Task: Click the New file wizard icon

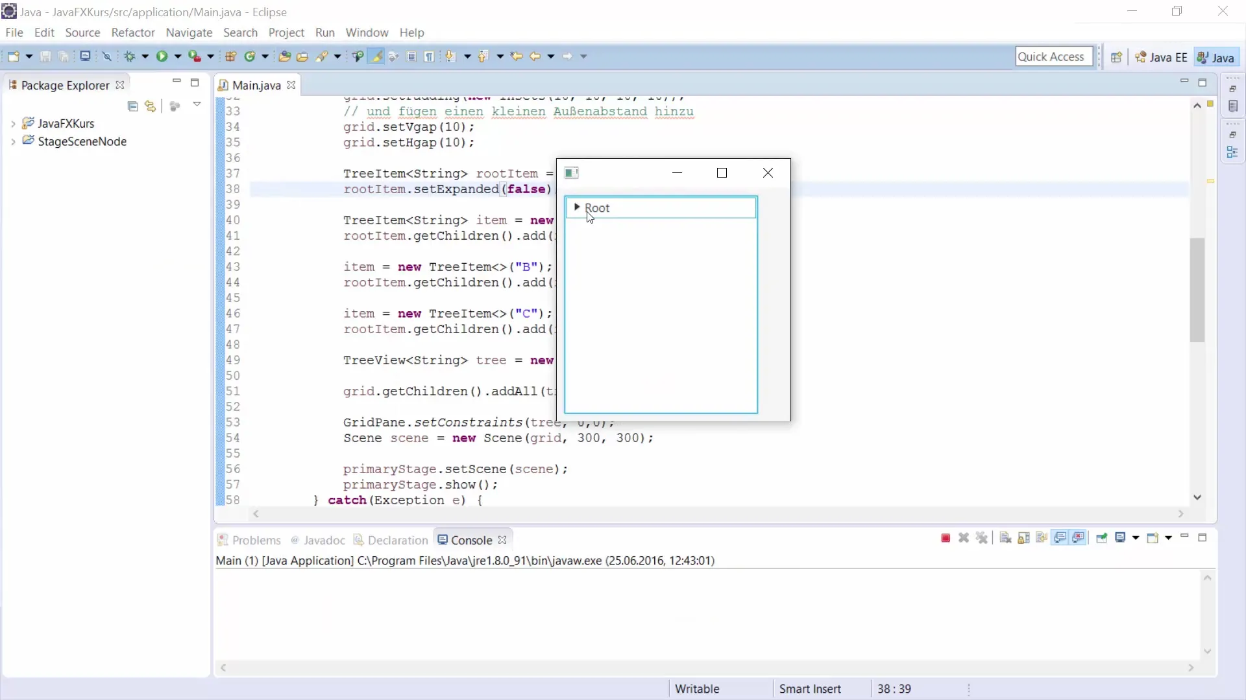Action: (13, 56)
